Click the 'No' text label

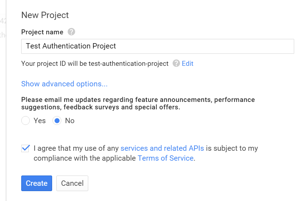pyautogui.click(x=70, y=121)
